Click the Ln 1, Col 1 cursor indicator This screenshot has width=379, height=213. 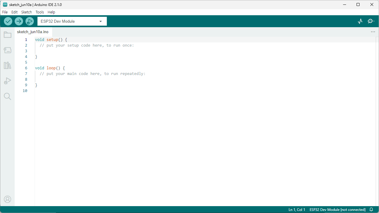coord(297,209)
